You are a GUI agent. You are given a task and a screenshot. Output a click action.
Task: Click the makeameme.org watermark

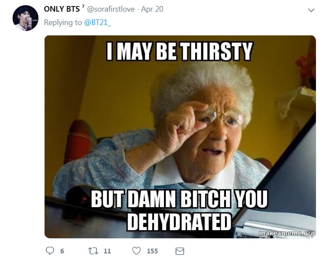click(287, 233)
